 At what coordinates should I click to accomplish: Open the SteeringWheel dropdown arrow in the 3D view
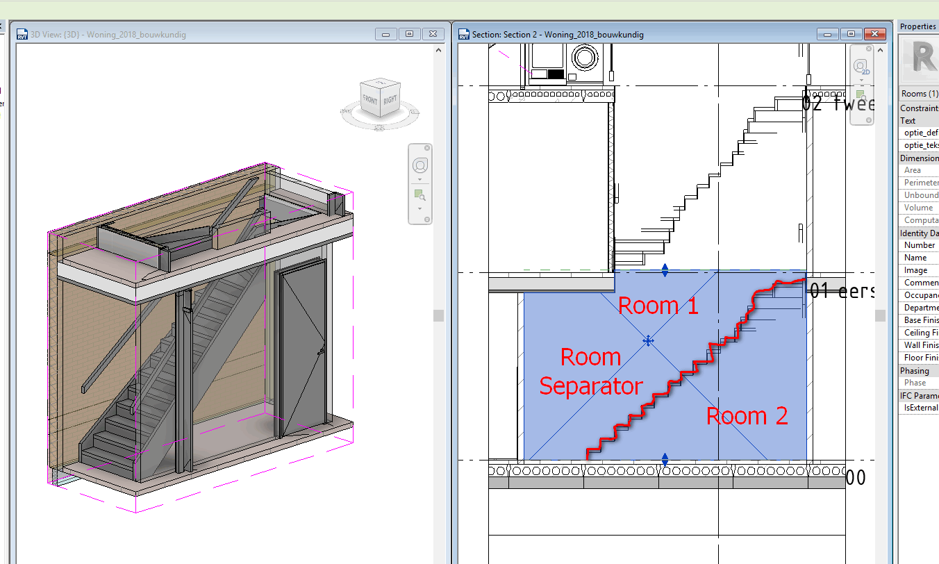pos(419,179)
